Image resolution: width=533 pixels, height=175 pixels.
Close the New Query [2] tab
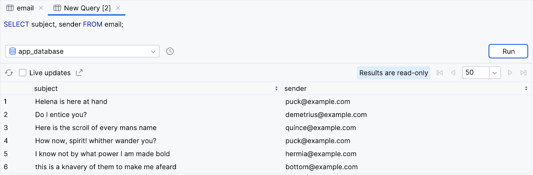pyautogui.click(x=118, y=8)
